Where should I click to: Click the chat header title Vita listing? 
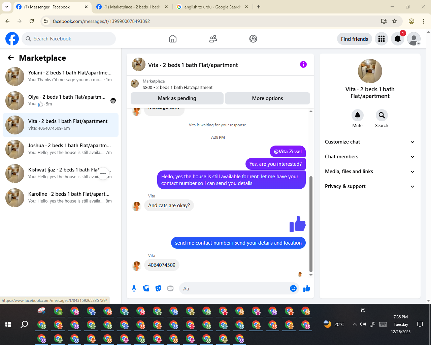click(x=193, y=65)
